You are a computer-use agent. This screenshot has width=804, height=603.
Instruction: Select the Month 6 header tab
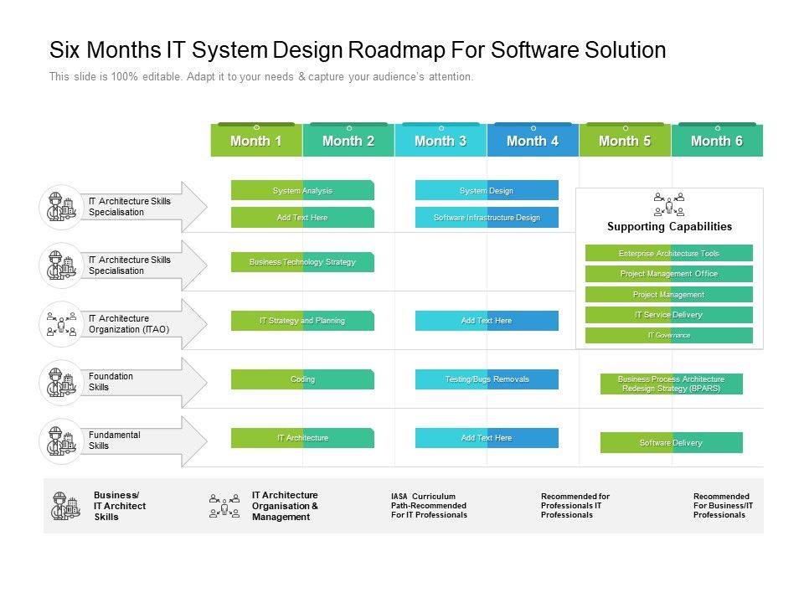717,140
